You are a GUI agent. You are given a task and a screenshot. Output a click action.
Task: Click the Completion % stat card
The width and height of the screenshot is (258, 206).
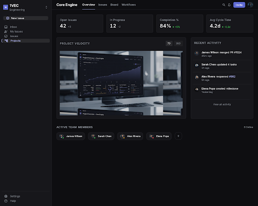179,24
